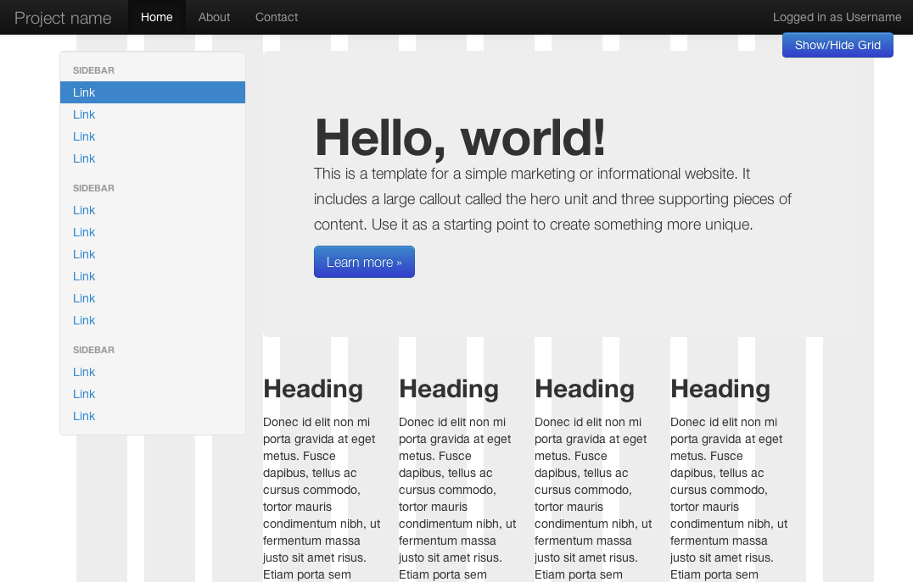The width and height of the screenshot is (913, 582).
Task: Click the Username link in navbar
Action: click(x=874, y=17)
